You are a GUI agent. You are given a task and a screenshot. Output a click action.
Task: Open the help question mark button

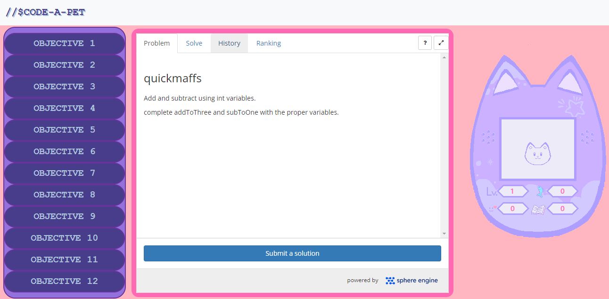[x=425, y=43]
